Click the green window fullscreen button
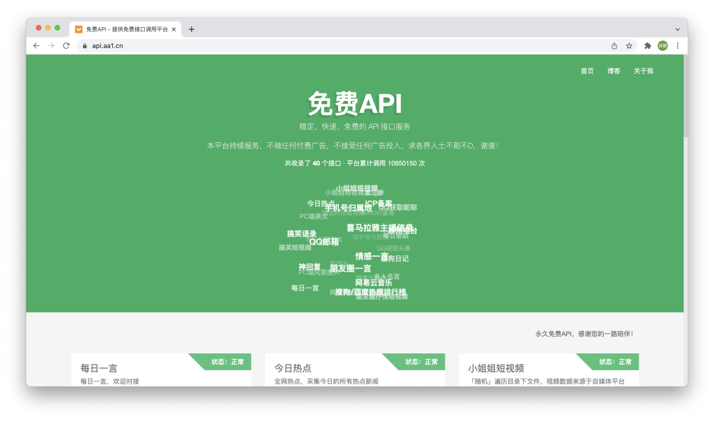The image size is (714, 421). click(x=57, y=28)
